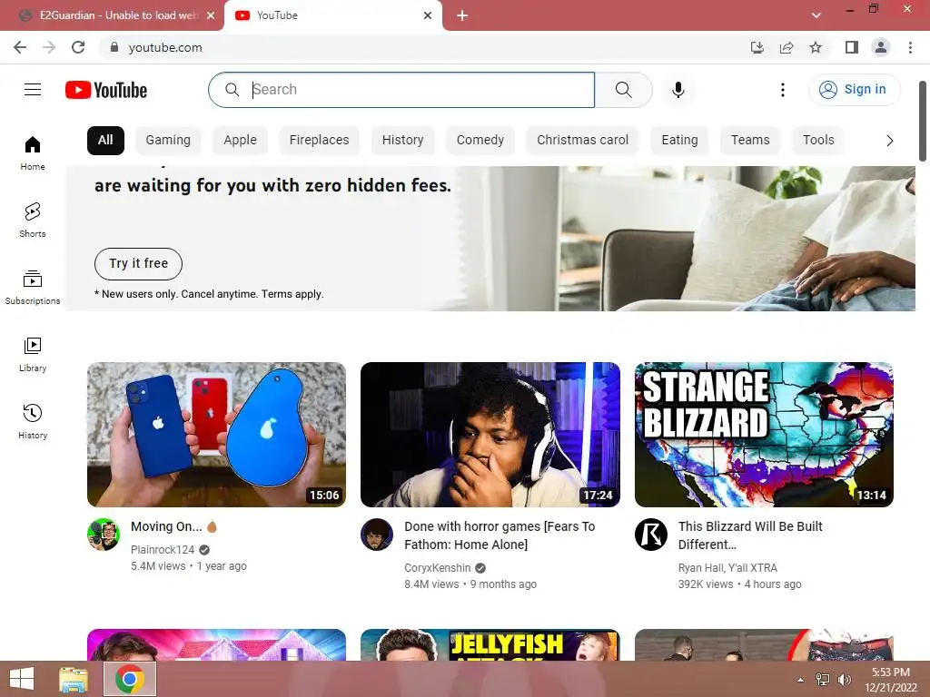Select the All filter chip
Screen dimensions: 930x697
[x=105, y=141]
